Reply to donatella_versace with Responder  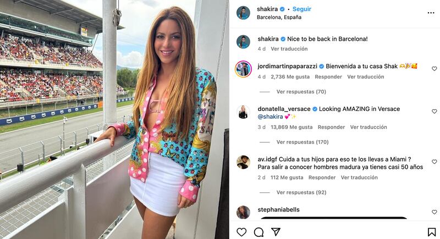pos(331,127)
